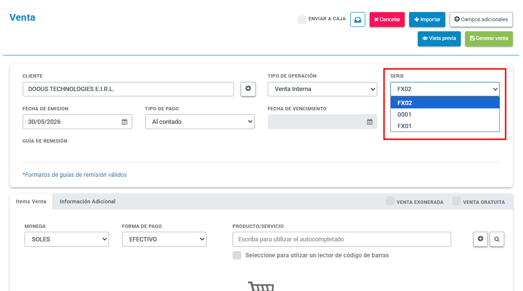Select Items Venta tab
Screen dimensions: 523x291
pos(31,201)
